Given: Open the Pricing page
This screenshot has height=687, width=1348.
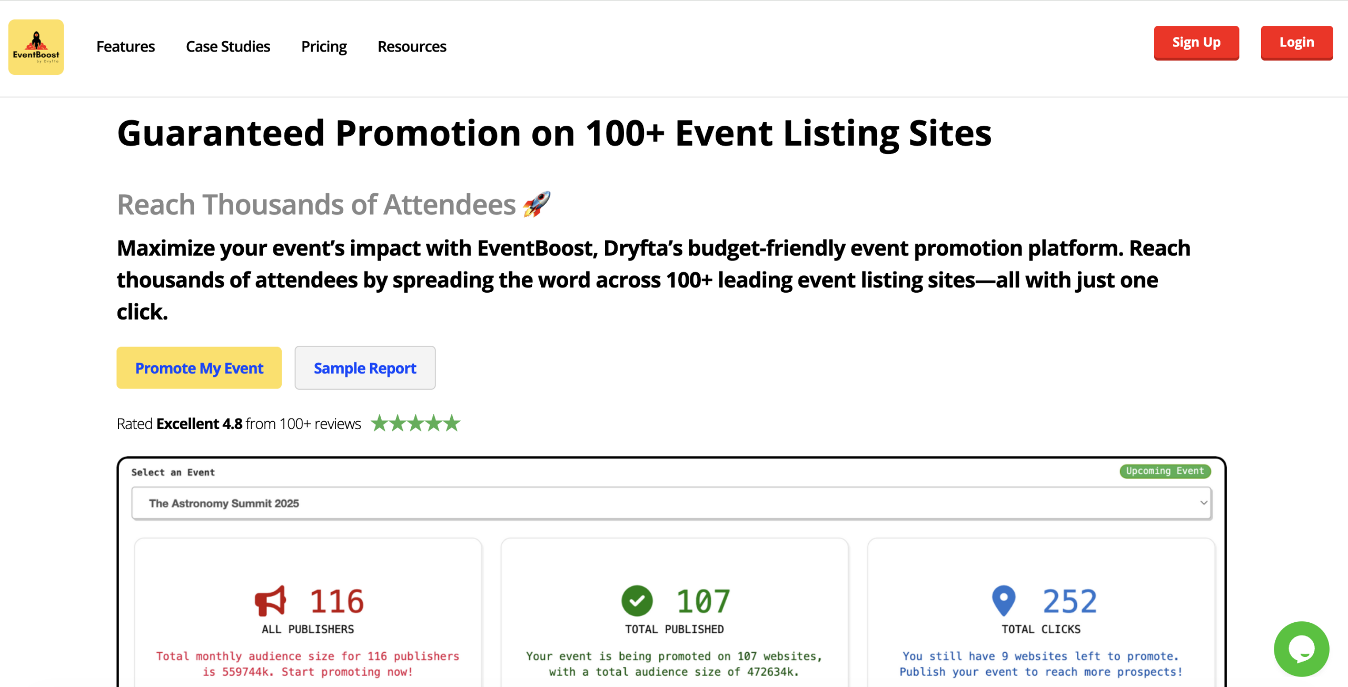Looking at the screenshot, I should coord(324,46).
